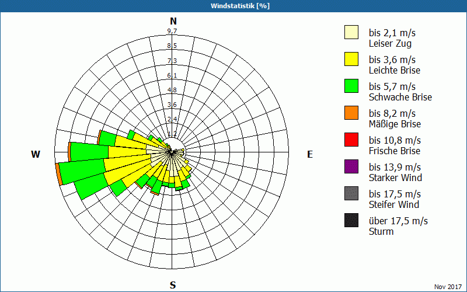Click the 'bis 2,1 m/s' legend text
The height and width of the screenshot is (292, 467).
point(392,33)
